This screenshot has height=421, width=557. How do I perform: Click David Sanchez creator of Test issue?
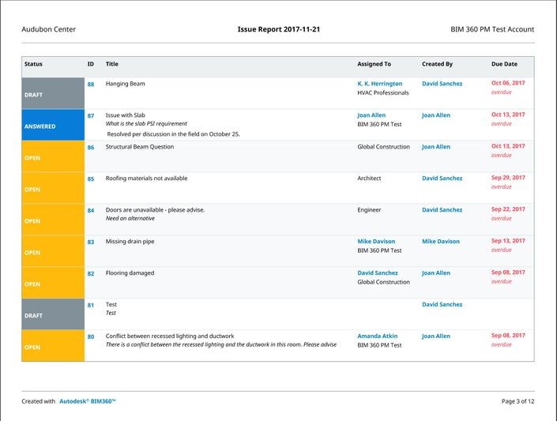pyautogui.click(x=442, y=304)
